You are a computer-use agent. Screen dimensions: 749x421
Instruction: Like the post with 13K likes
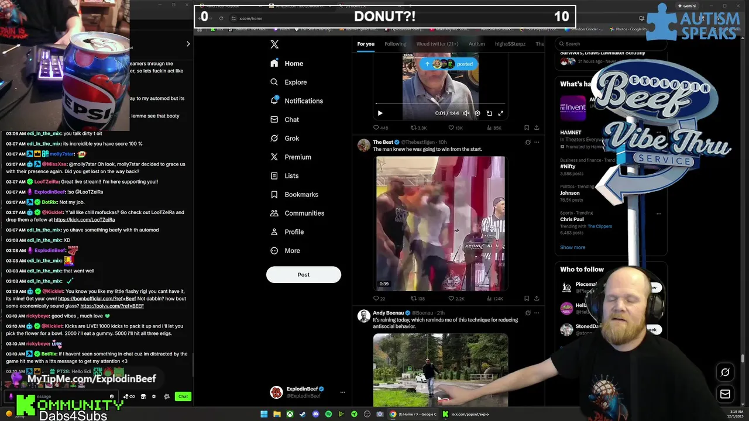(455, 127)
